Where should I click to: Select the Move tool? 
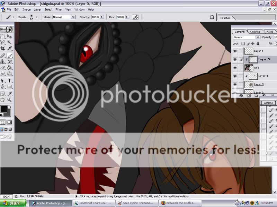[9, 37]
